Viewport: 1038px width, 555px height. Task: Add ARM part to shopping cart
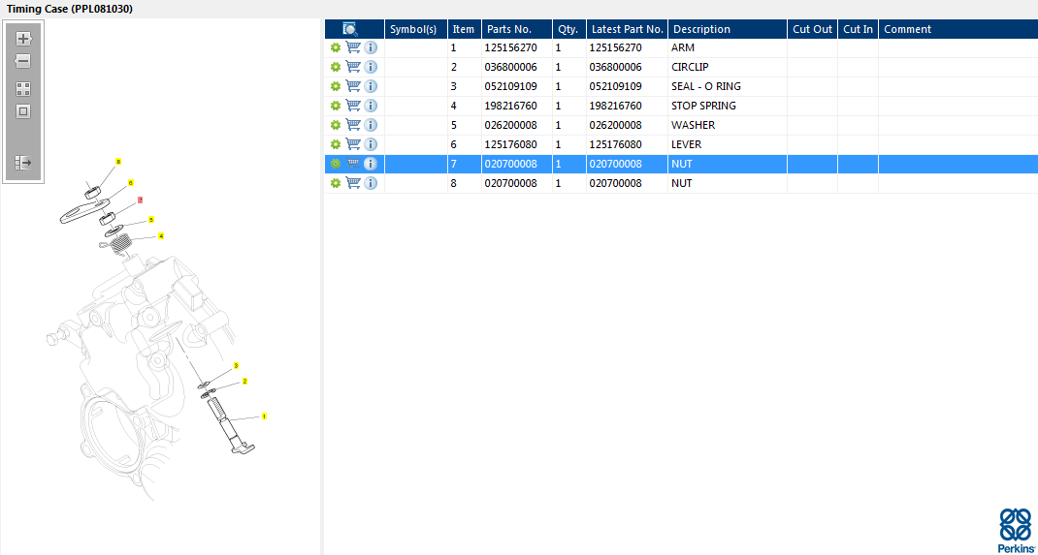click(x=353, y=47)
